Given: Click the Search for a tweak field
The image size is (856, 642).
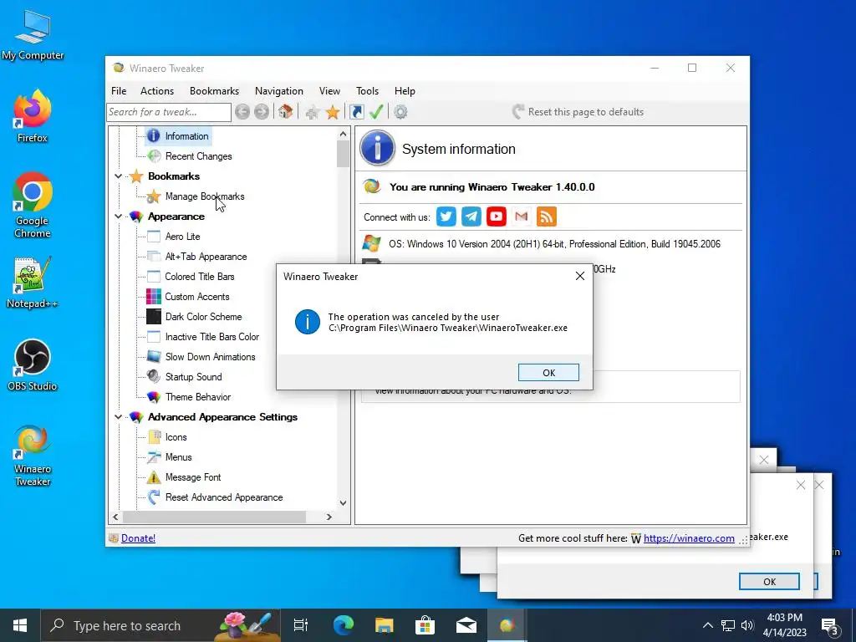Looking at the screenshot, I should click(169, 112).
